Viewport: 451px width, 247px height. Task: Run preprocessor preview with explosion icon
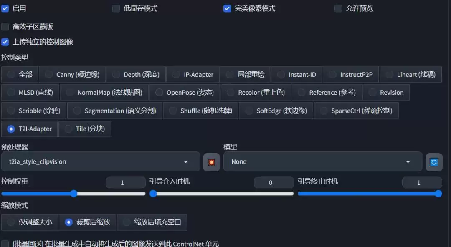(211, 162)
